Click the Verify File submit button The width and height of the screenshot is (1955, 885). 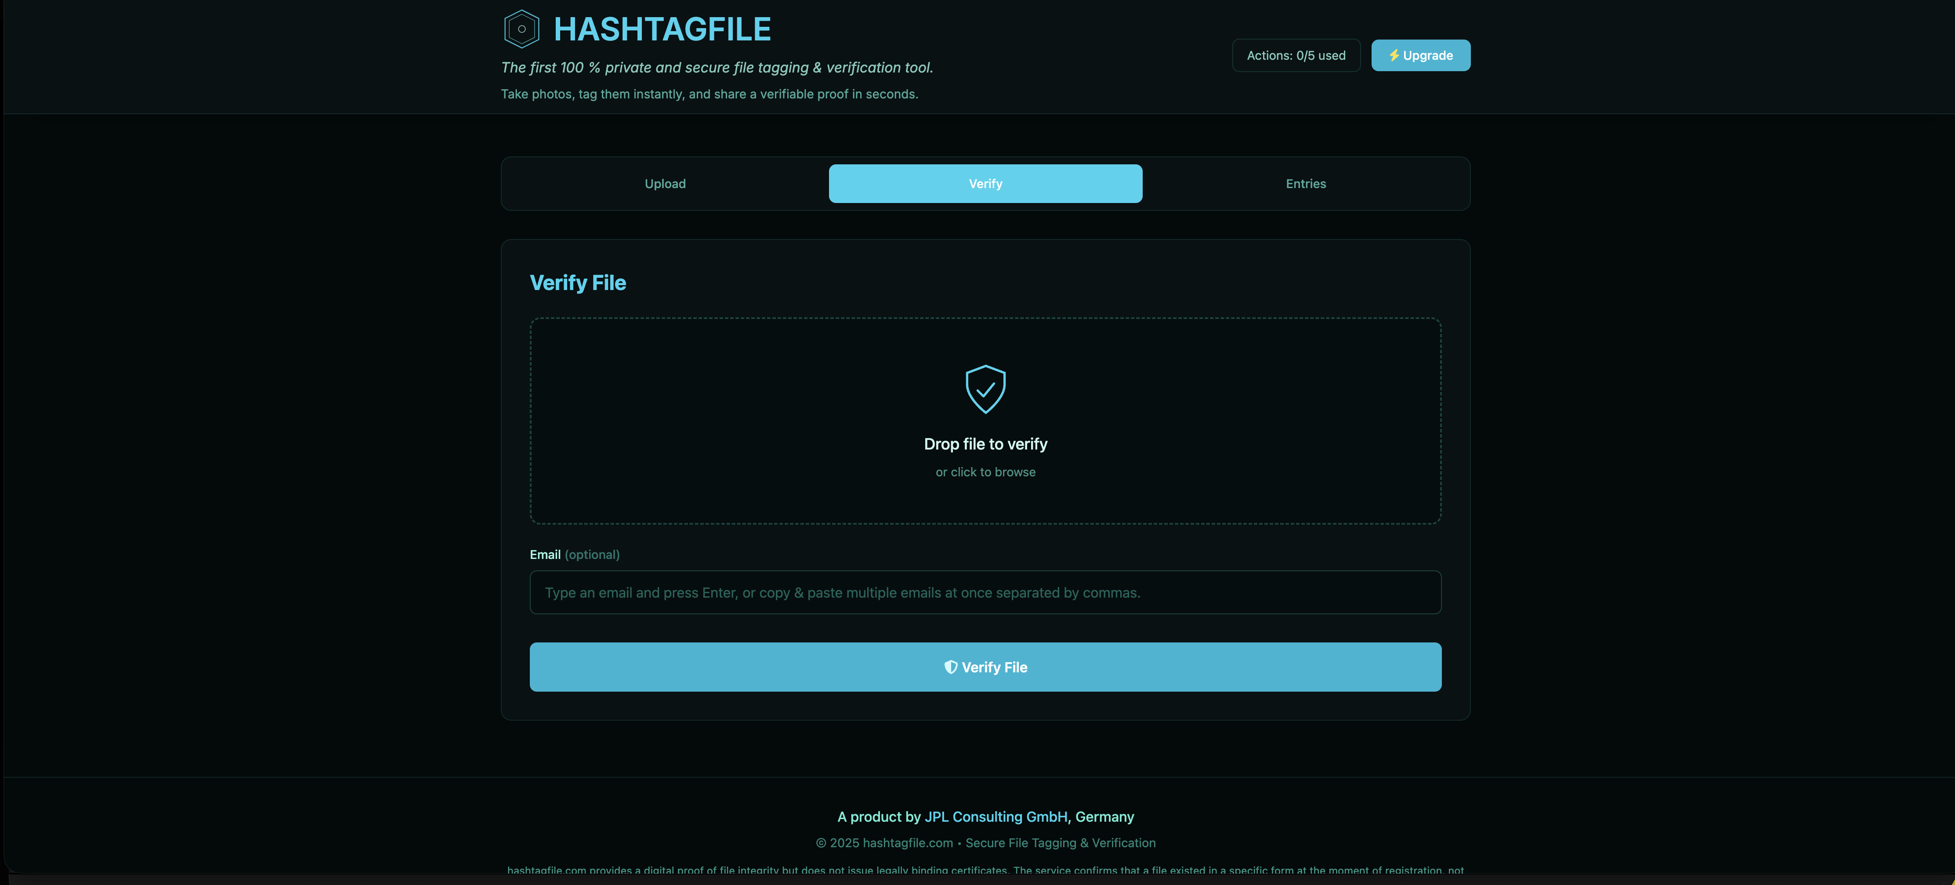coord(985,667)
